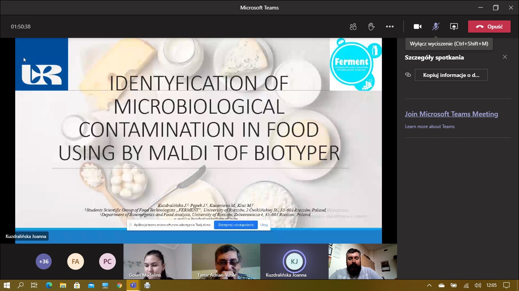Raise hand in the meeting
This screenshot has width=519, height=291.
coord(371,27)
